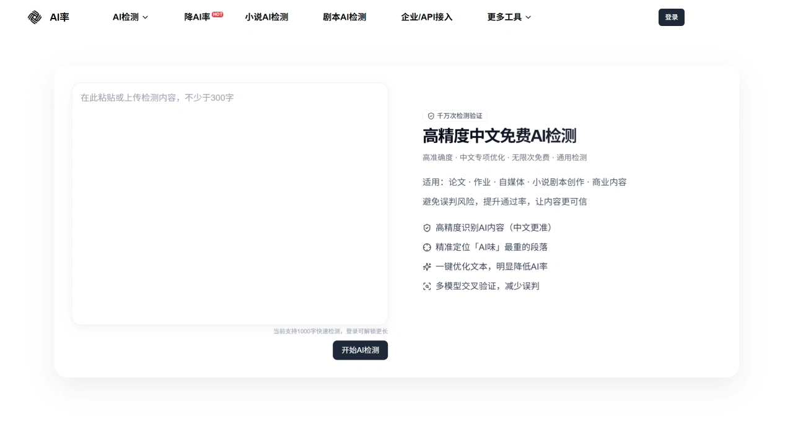Click the shield icon next to 高精度识别AI内容
The image size is (793, 432).
[427, 228]
